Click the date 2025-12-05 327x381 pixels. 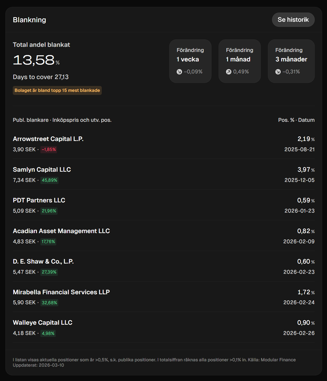click(x=300, y=180)
